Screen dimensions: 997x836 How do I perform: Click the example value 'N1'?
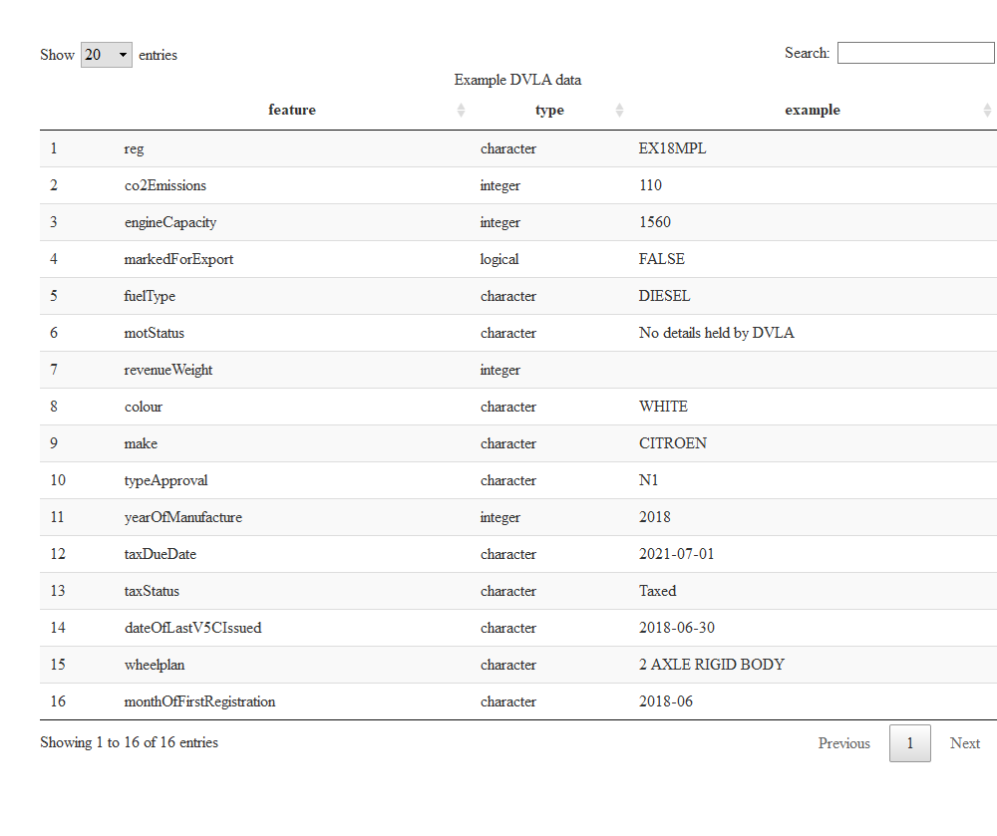pyautogui.click(x=649, y=480)
